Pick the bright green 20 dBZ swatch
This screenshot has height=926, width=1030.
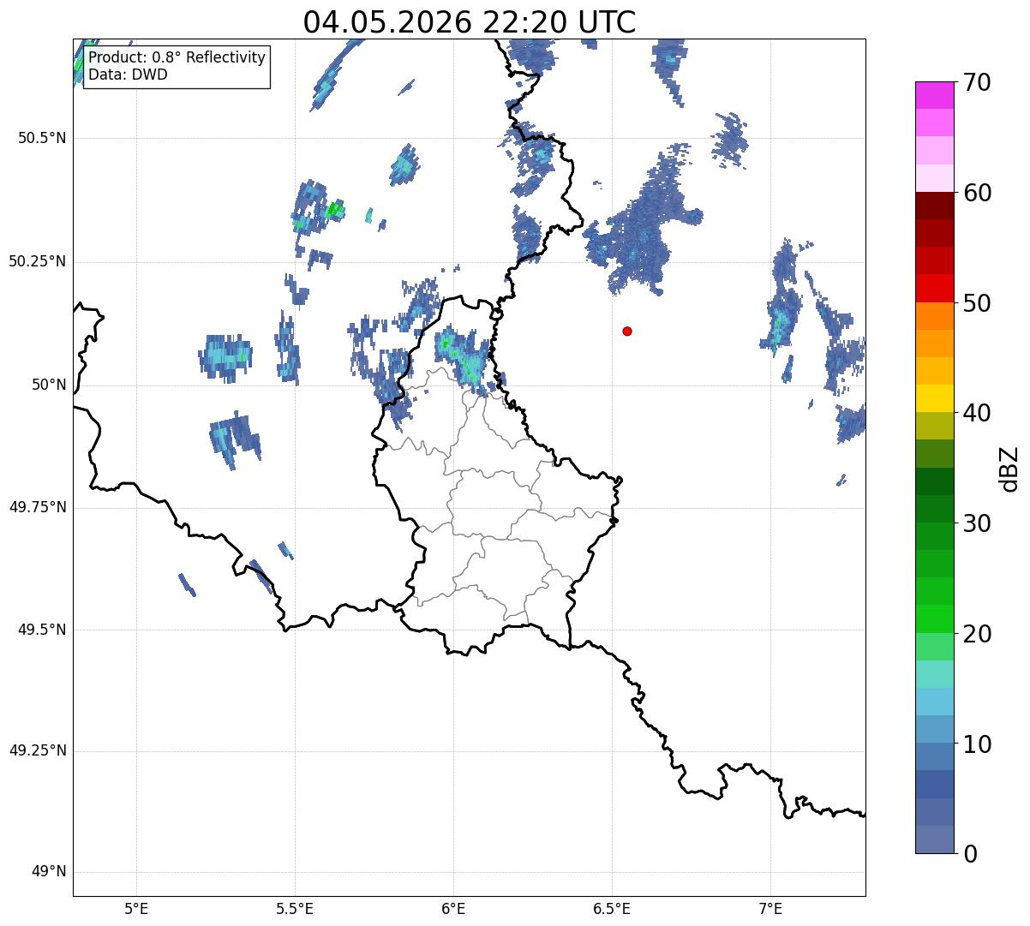pos(934,618)
